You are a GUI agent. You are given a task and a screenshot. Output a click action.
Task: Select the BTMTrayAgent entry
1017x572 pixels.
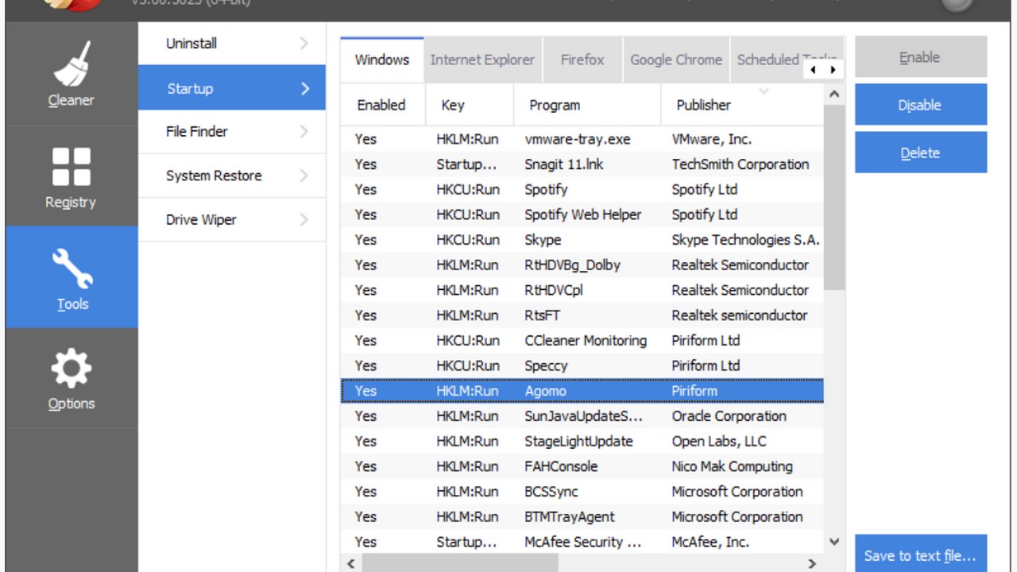coord(582,517)
